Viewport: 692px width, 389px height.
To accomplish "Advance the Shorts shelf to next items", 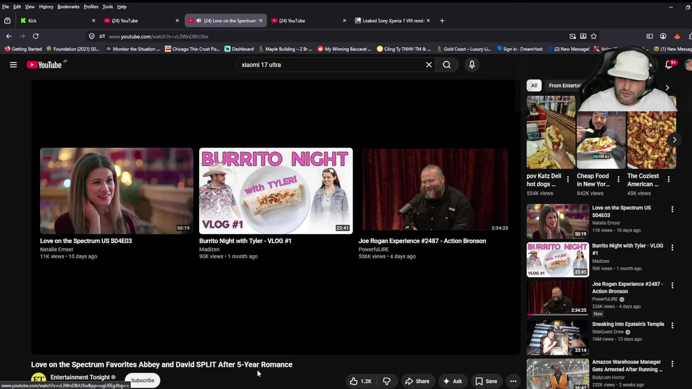I will tap(674, 140).
